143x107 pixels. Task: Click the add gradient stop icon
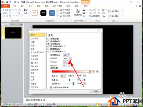[x=94, y=72]
